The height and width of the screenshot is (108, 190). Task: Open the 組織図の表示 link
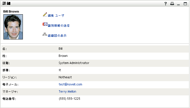click(57, 36)
